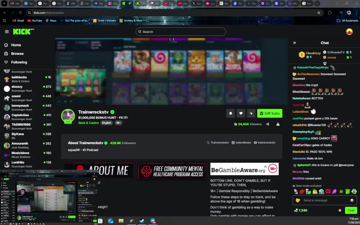Screen dimensions: 360x225
Task: Click the Trainwreckstv live avatar
Action: click(x=68, y=117)
